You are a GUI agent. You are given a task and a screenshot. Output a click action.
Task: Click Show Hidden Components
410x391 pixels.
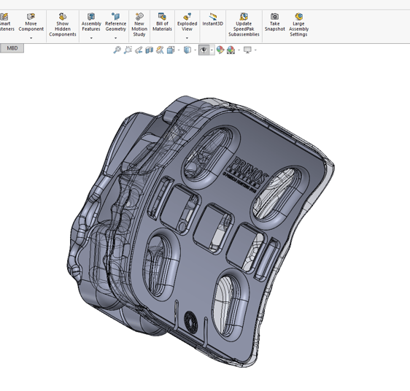[x=63, y=25]
